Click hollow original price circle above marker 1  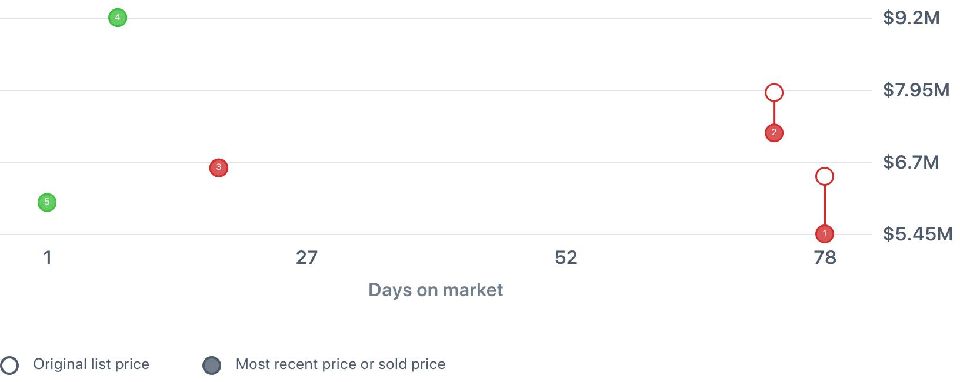825,176
